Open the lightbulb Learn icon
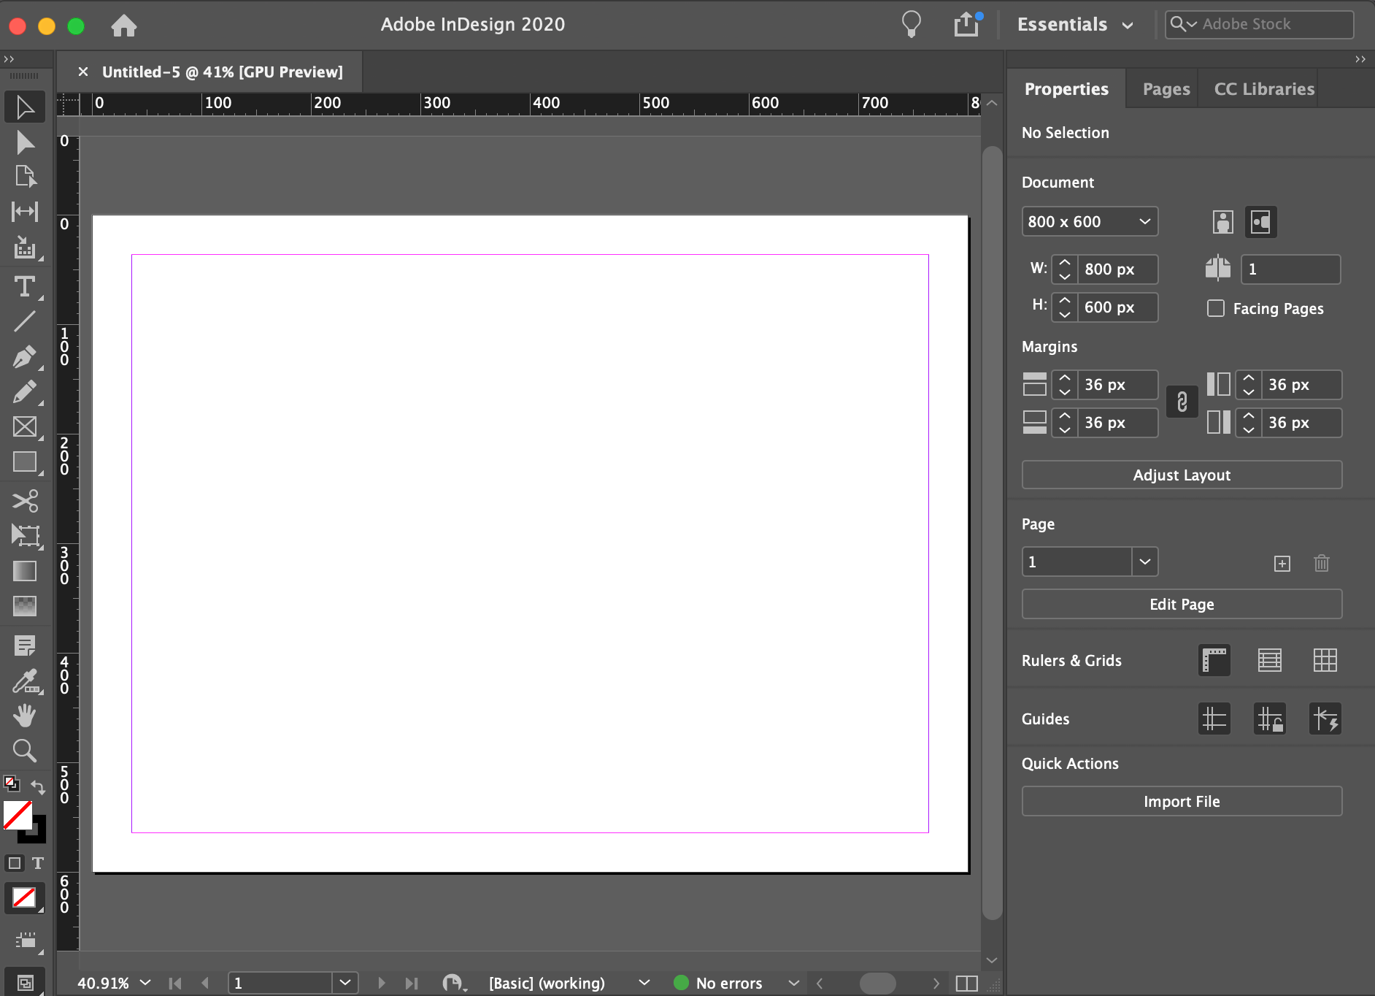1375x996 pixels. click(912, 24)
